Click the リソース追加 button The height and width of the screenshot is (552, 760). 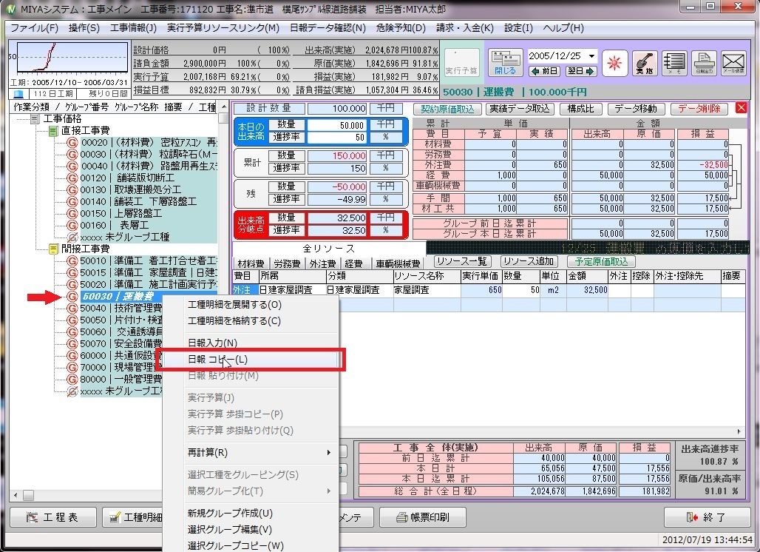coord(529,262)
